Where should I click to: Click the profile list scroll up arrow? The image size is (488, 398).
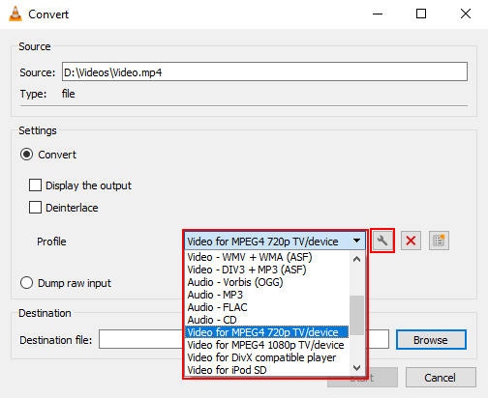pyautogui.click(x=356, y=259)
